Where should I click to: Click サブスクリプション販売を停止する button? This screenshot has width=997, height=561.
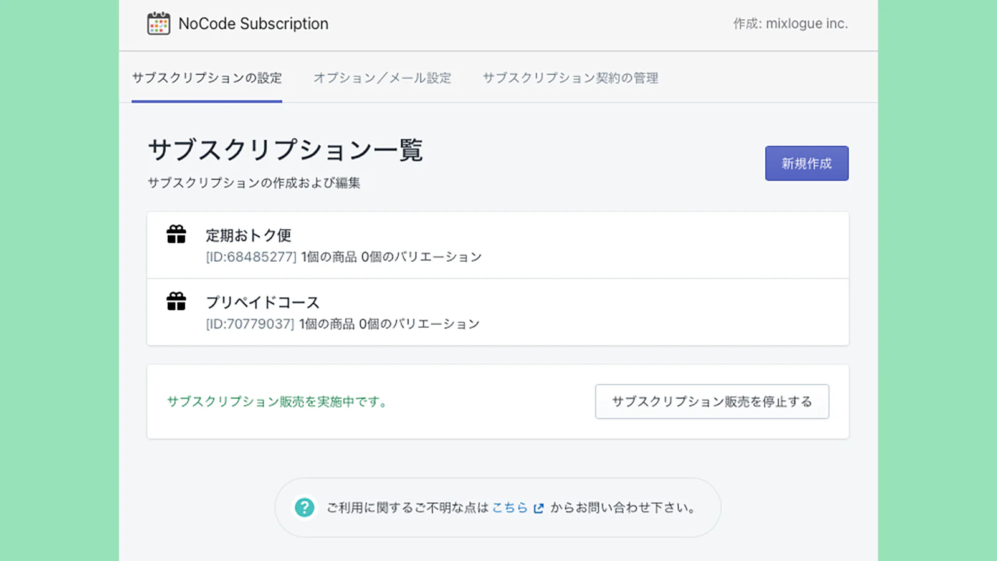(x=712, y=401)
